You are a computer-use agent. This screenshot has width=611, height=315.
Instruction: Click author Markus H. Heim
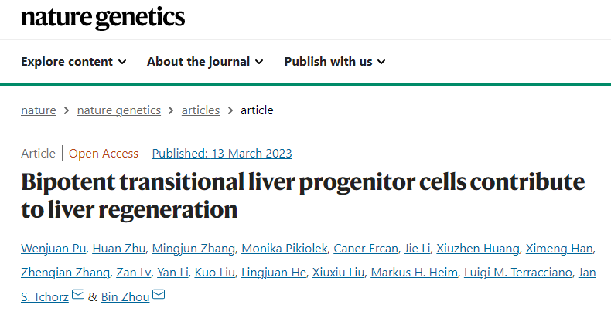click(x=415, y=273)
